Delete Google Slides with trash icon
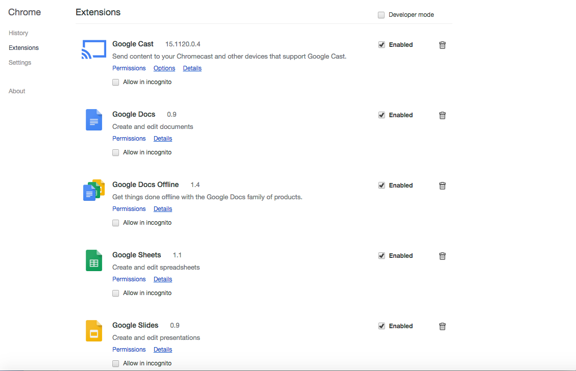 (x=442, y=326)
